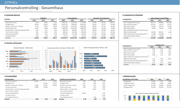Select the Krankenquote 2010 bis 2012 bar chart

click(x=61, y=59)
